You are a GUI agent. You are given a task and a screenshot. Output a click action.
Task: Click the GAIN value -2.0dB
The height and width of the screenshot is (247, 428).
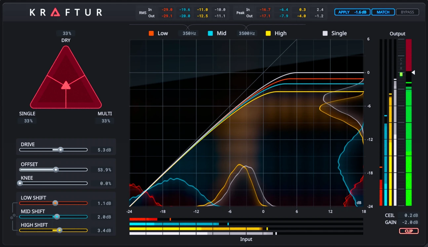pos(409,222)
